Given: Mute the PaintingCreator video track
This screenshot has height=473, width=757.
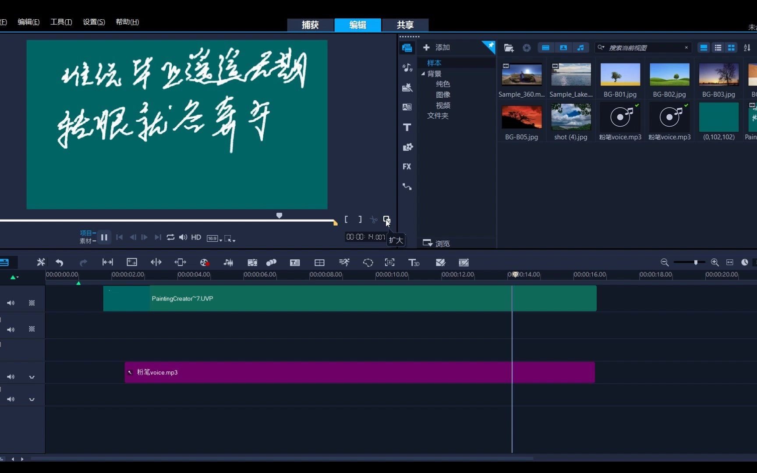Looking at the screenshot, I should 11,303.
